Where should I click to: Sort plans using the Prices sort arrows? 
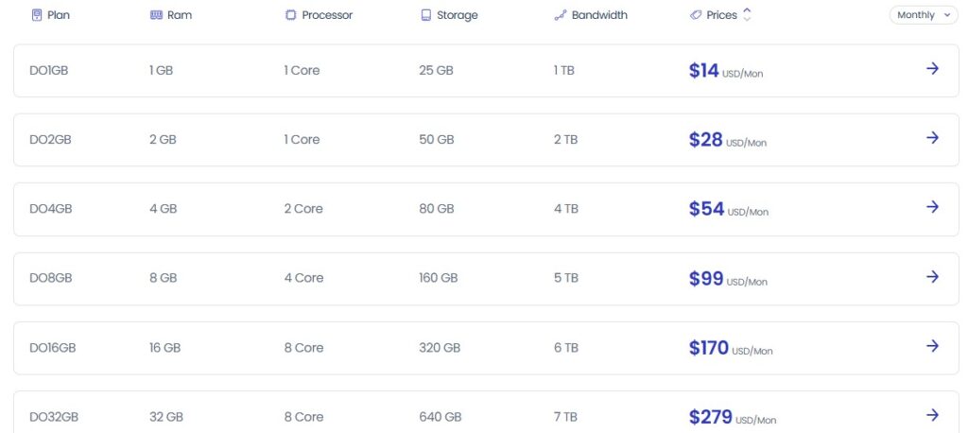click(748, 15)
